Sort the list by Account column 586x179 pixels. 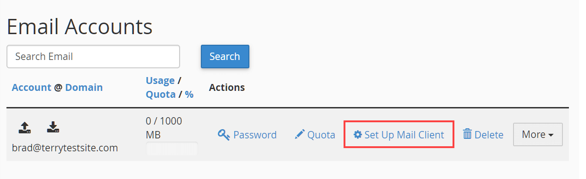[x=31, y=87]
